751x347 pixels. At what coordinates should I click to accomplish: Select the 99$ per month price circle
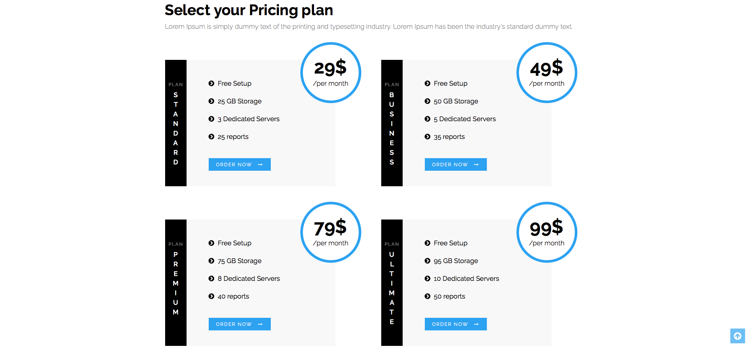pos(547,232)
